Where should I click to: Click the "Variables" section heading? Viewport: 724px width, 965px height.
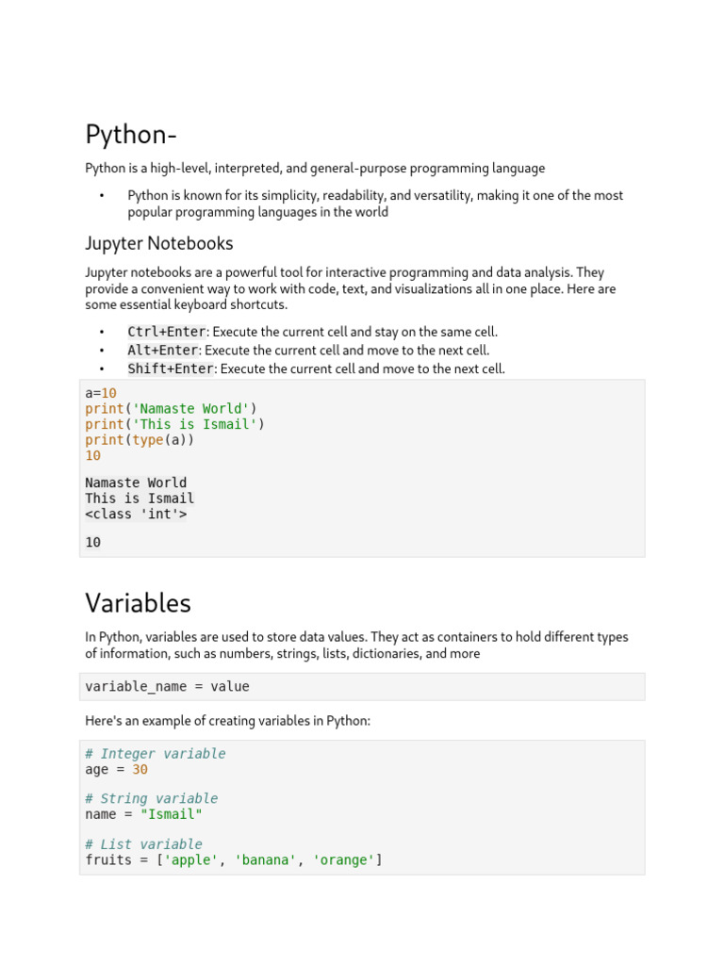[x=138, y=602]
